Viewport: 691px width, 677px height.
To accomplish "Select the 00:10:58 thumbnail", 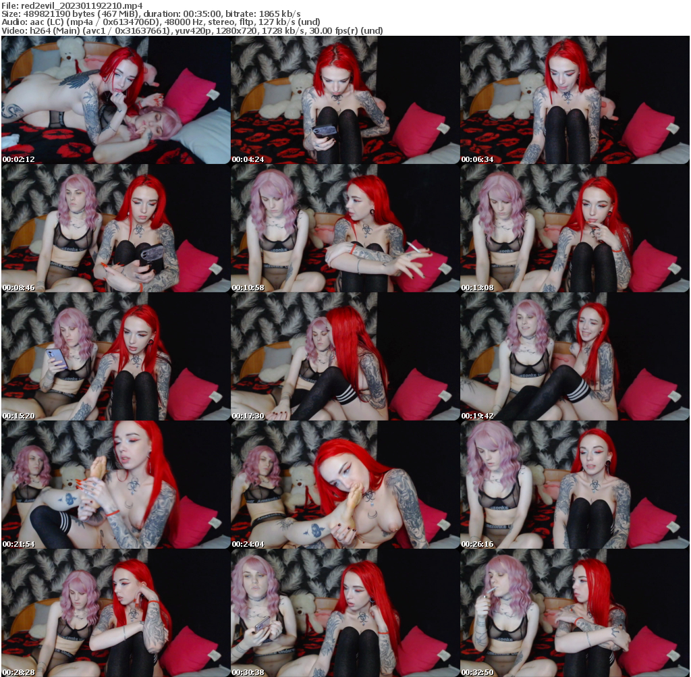I will click(344, 229).
